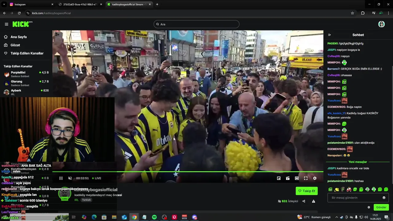
Task: Seek on the green video progress bar
Action: pyautogui.click(x=188, y=172)
